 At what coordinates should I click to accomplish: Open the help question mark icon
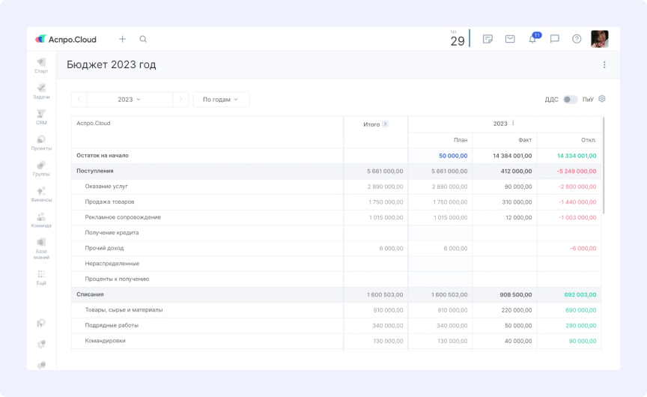(577, 39)
